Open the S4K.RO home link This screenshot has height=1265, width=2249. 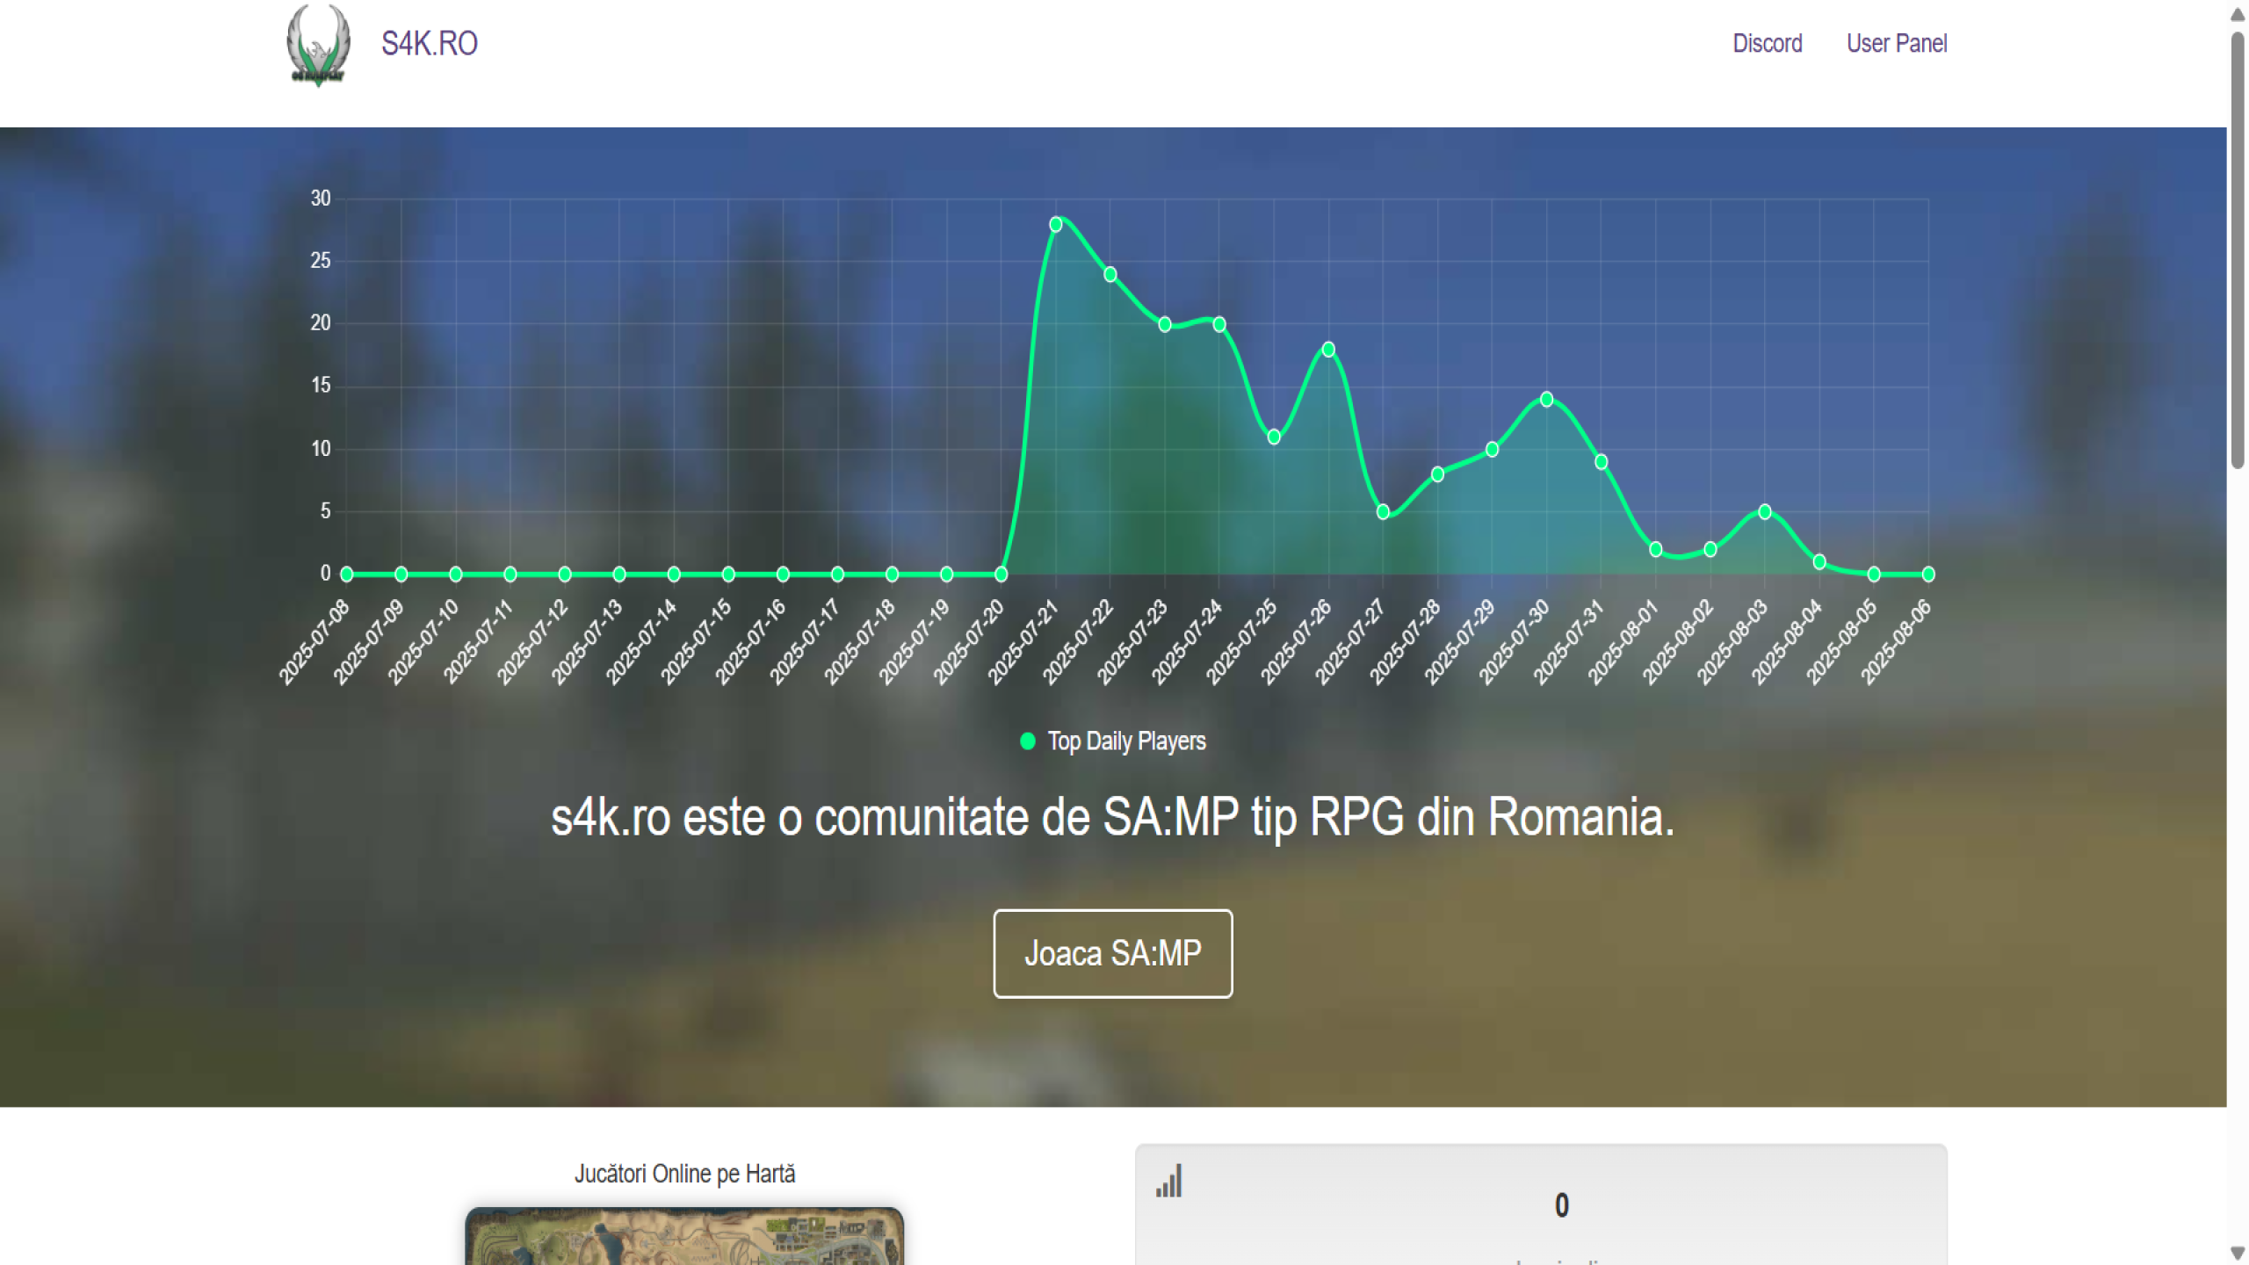click(429, 43)
